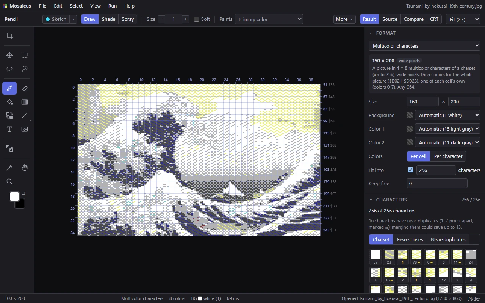Select the Hand pan tool
485x303 pixels.
pos(25,168)
